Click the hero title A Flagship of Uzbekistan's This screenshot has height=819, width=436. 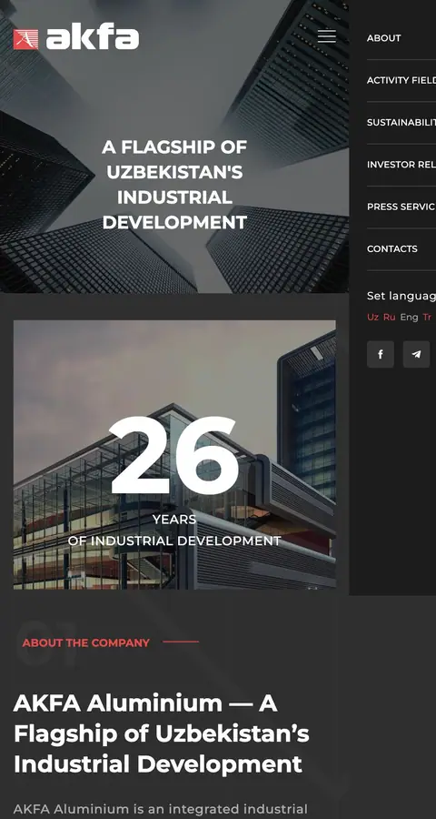174,160
